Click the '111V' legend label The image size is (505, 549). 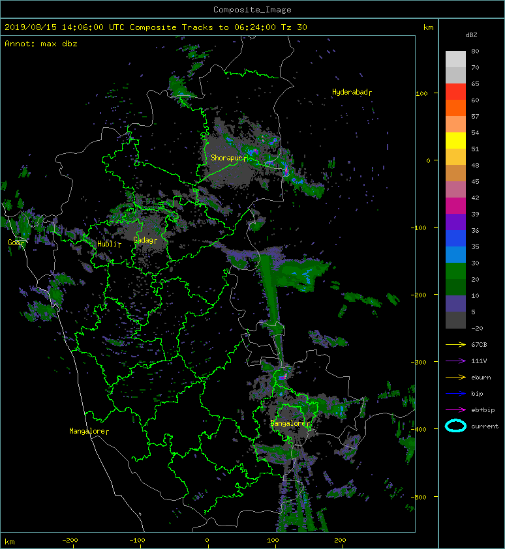[x=479, y=361]
